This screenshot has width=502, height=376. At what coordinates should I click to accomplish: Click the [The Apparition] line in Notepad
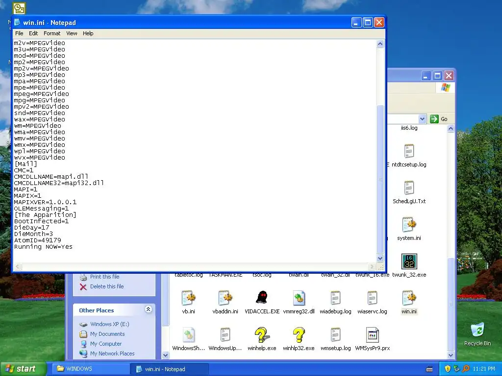tap(45, 215)
